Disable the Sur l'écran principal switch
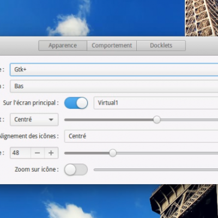218x218 pixels. (x=76, y=103)
